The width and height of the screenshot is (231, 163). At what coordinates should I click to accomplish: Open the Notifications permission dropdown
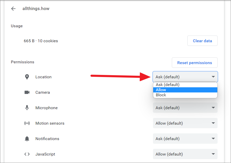pos(185,139)
